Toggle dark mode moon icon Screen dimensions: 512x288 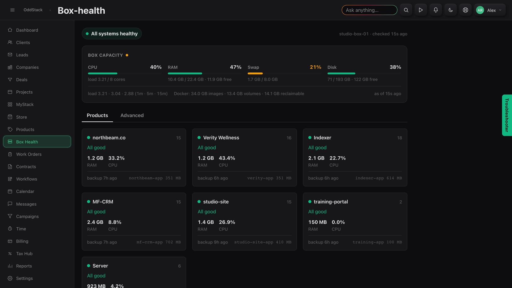point(450,10)
